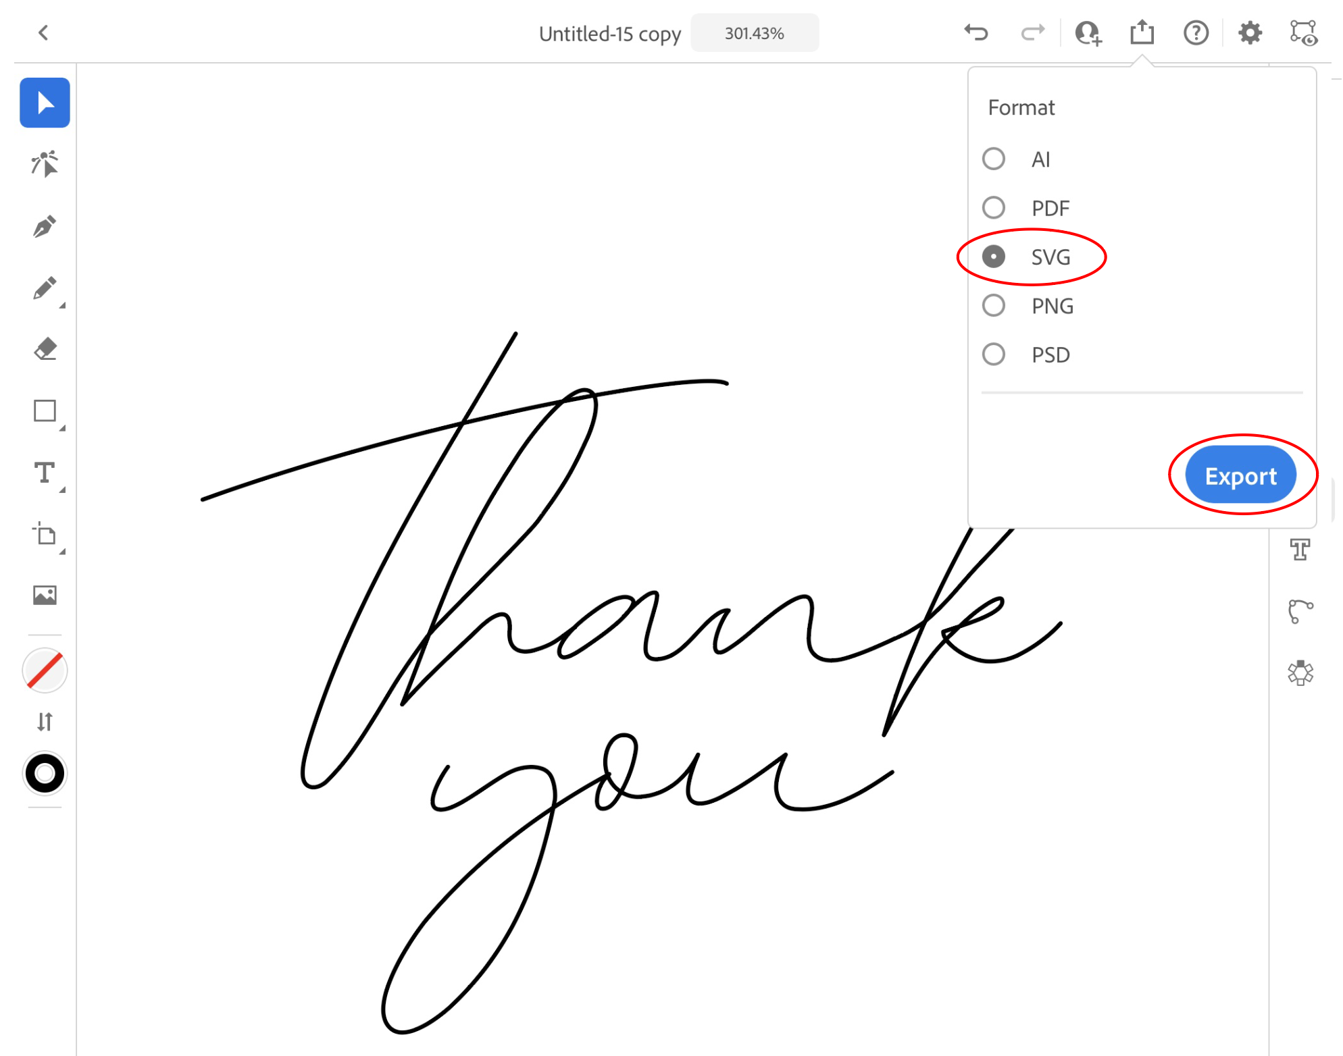Viewport: 1343px width, 1056px height.
Task: Open the fill color swatch (none)
Action: click(45, 670)
